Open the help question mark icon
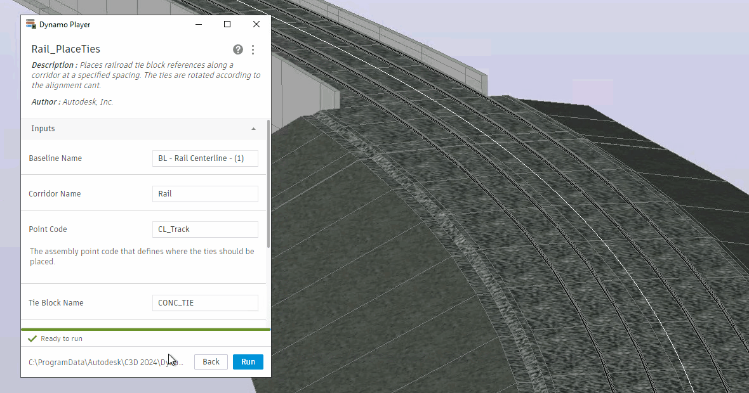 pos(238,49)
